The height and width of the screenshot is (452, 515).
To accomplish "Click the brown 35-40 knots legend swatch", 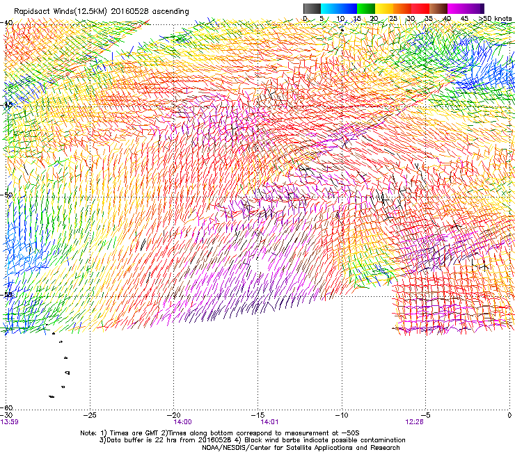I will coord(438,8).
